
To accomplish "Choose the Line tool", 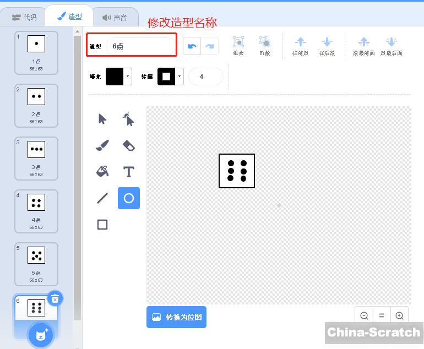I will pos(102,198).
